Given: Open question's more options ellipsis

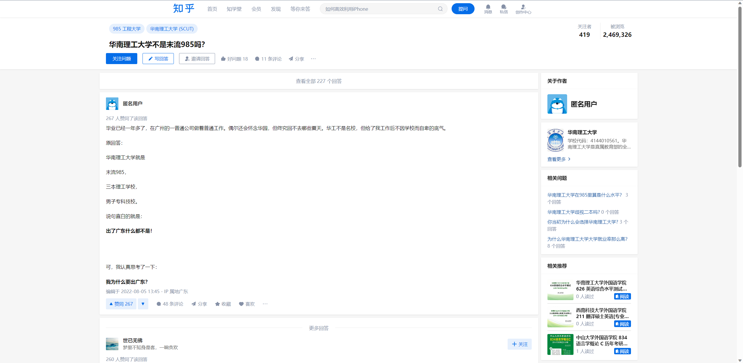Looking at the screenshot, I should [313, 59].
